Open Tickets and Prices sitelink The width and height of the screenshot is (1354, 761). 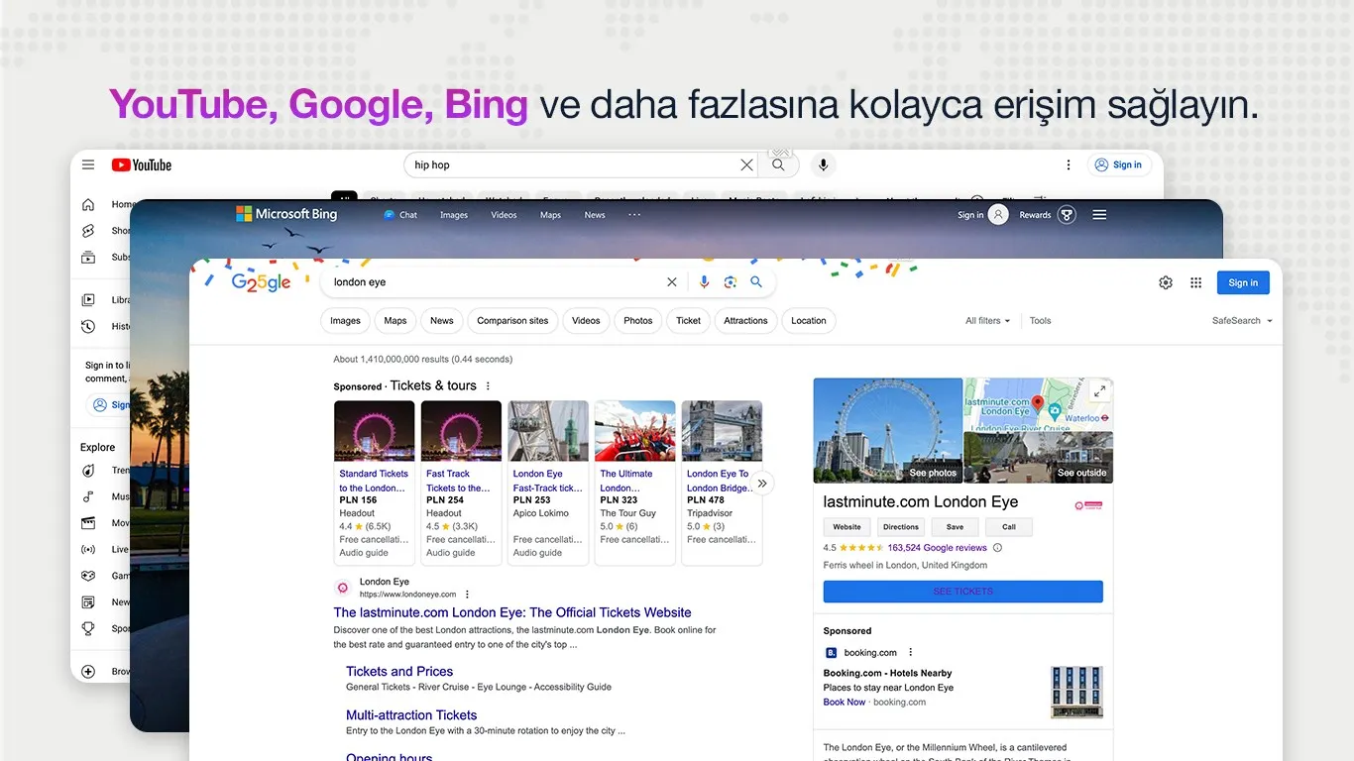click(x=399, y=672)
